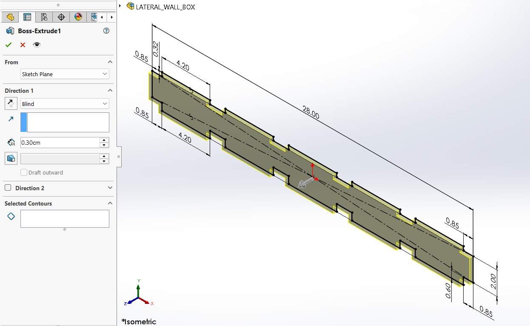This screenshot has height=326, width=530.
Task: Collapse the Direction 1 section
Action: [110, 91]
